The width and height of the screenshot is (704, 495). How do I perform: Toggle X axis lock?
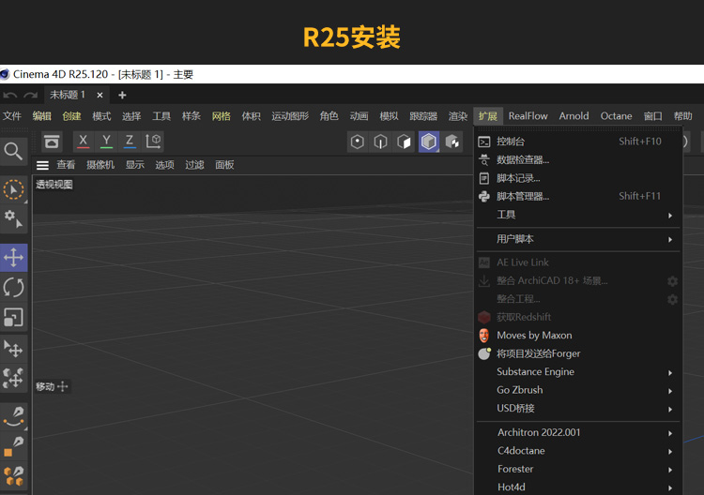(x=83, y=142)
